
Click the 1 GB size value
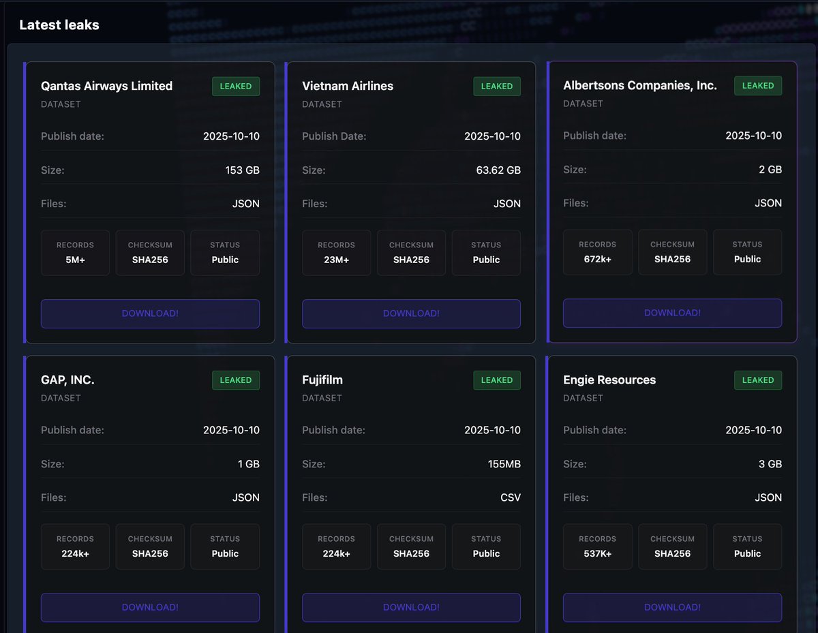[x=248, y=464]
